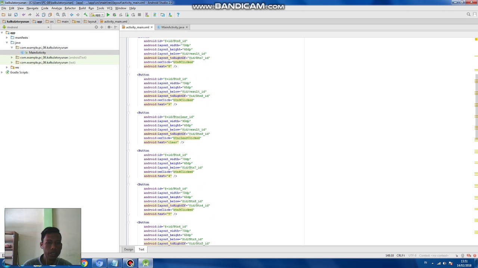Open the Project panel settings gear
Image resolution: width=478 pixels, height=268 pixels.
(x=109, y=27)
